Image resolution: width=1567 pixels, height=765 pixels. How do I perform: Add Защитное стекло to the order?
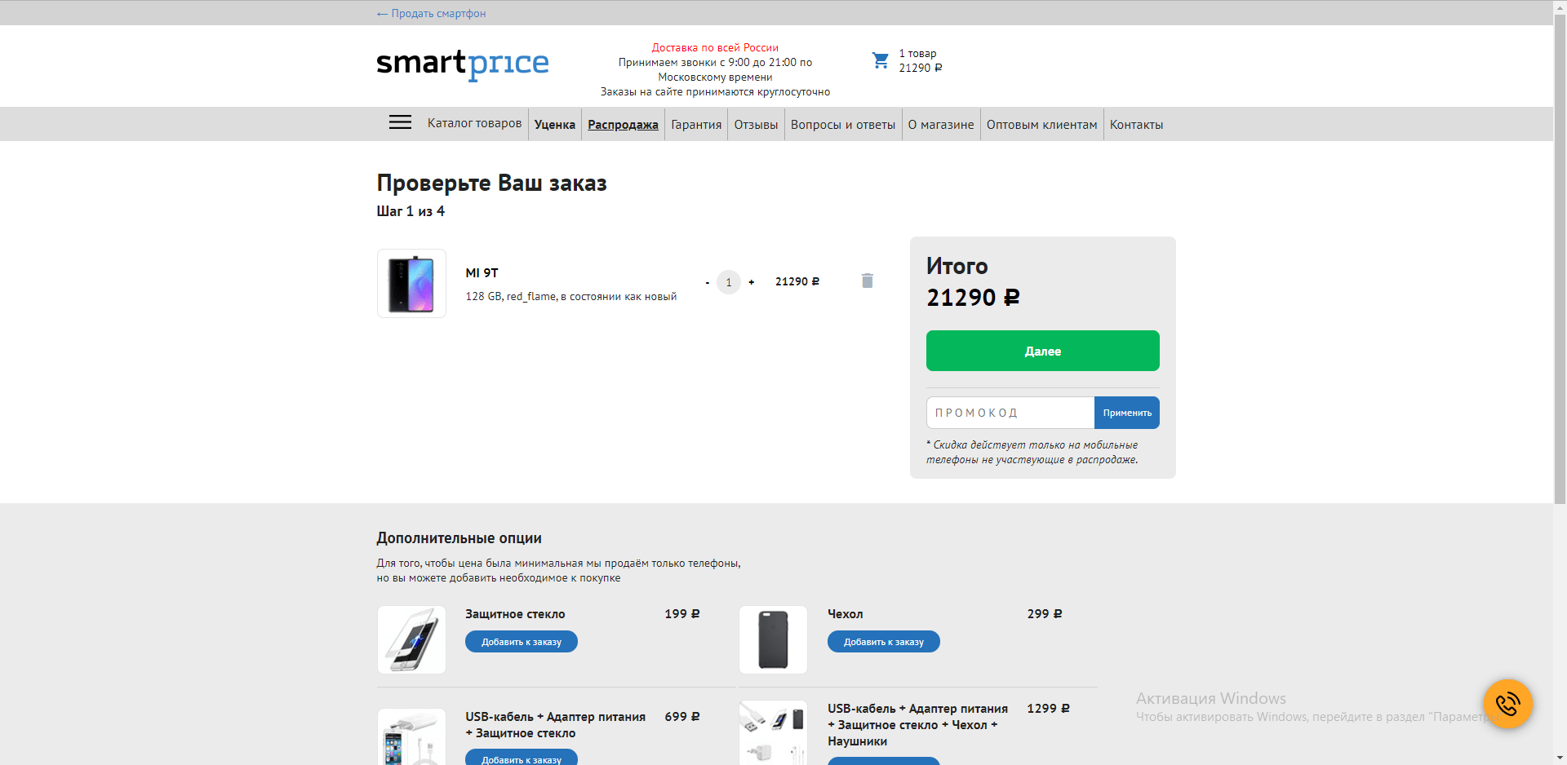522,642
